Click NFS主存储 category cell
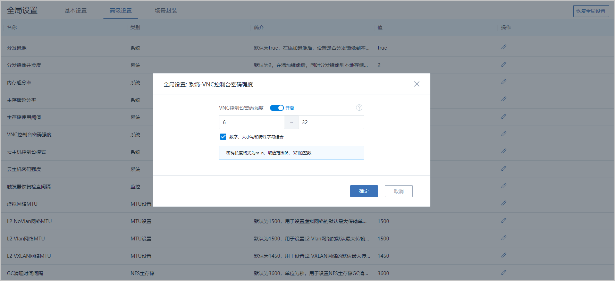The image size is (615, 281). [143, 273]
